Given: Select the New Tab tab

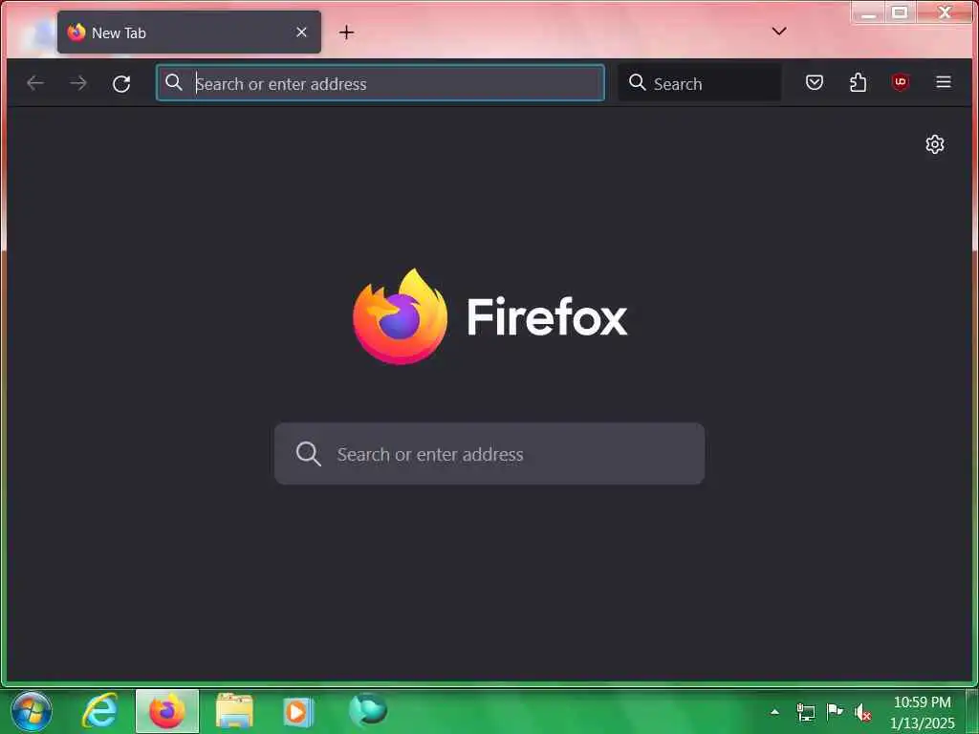Looking at the screenshot, I should 189,32.
